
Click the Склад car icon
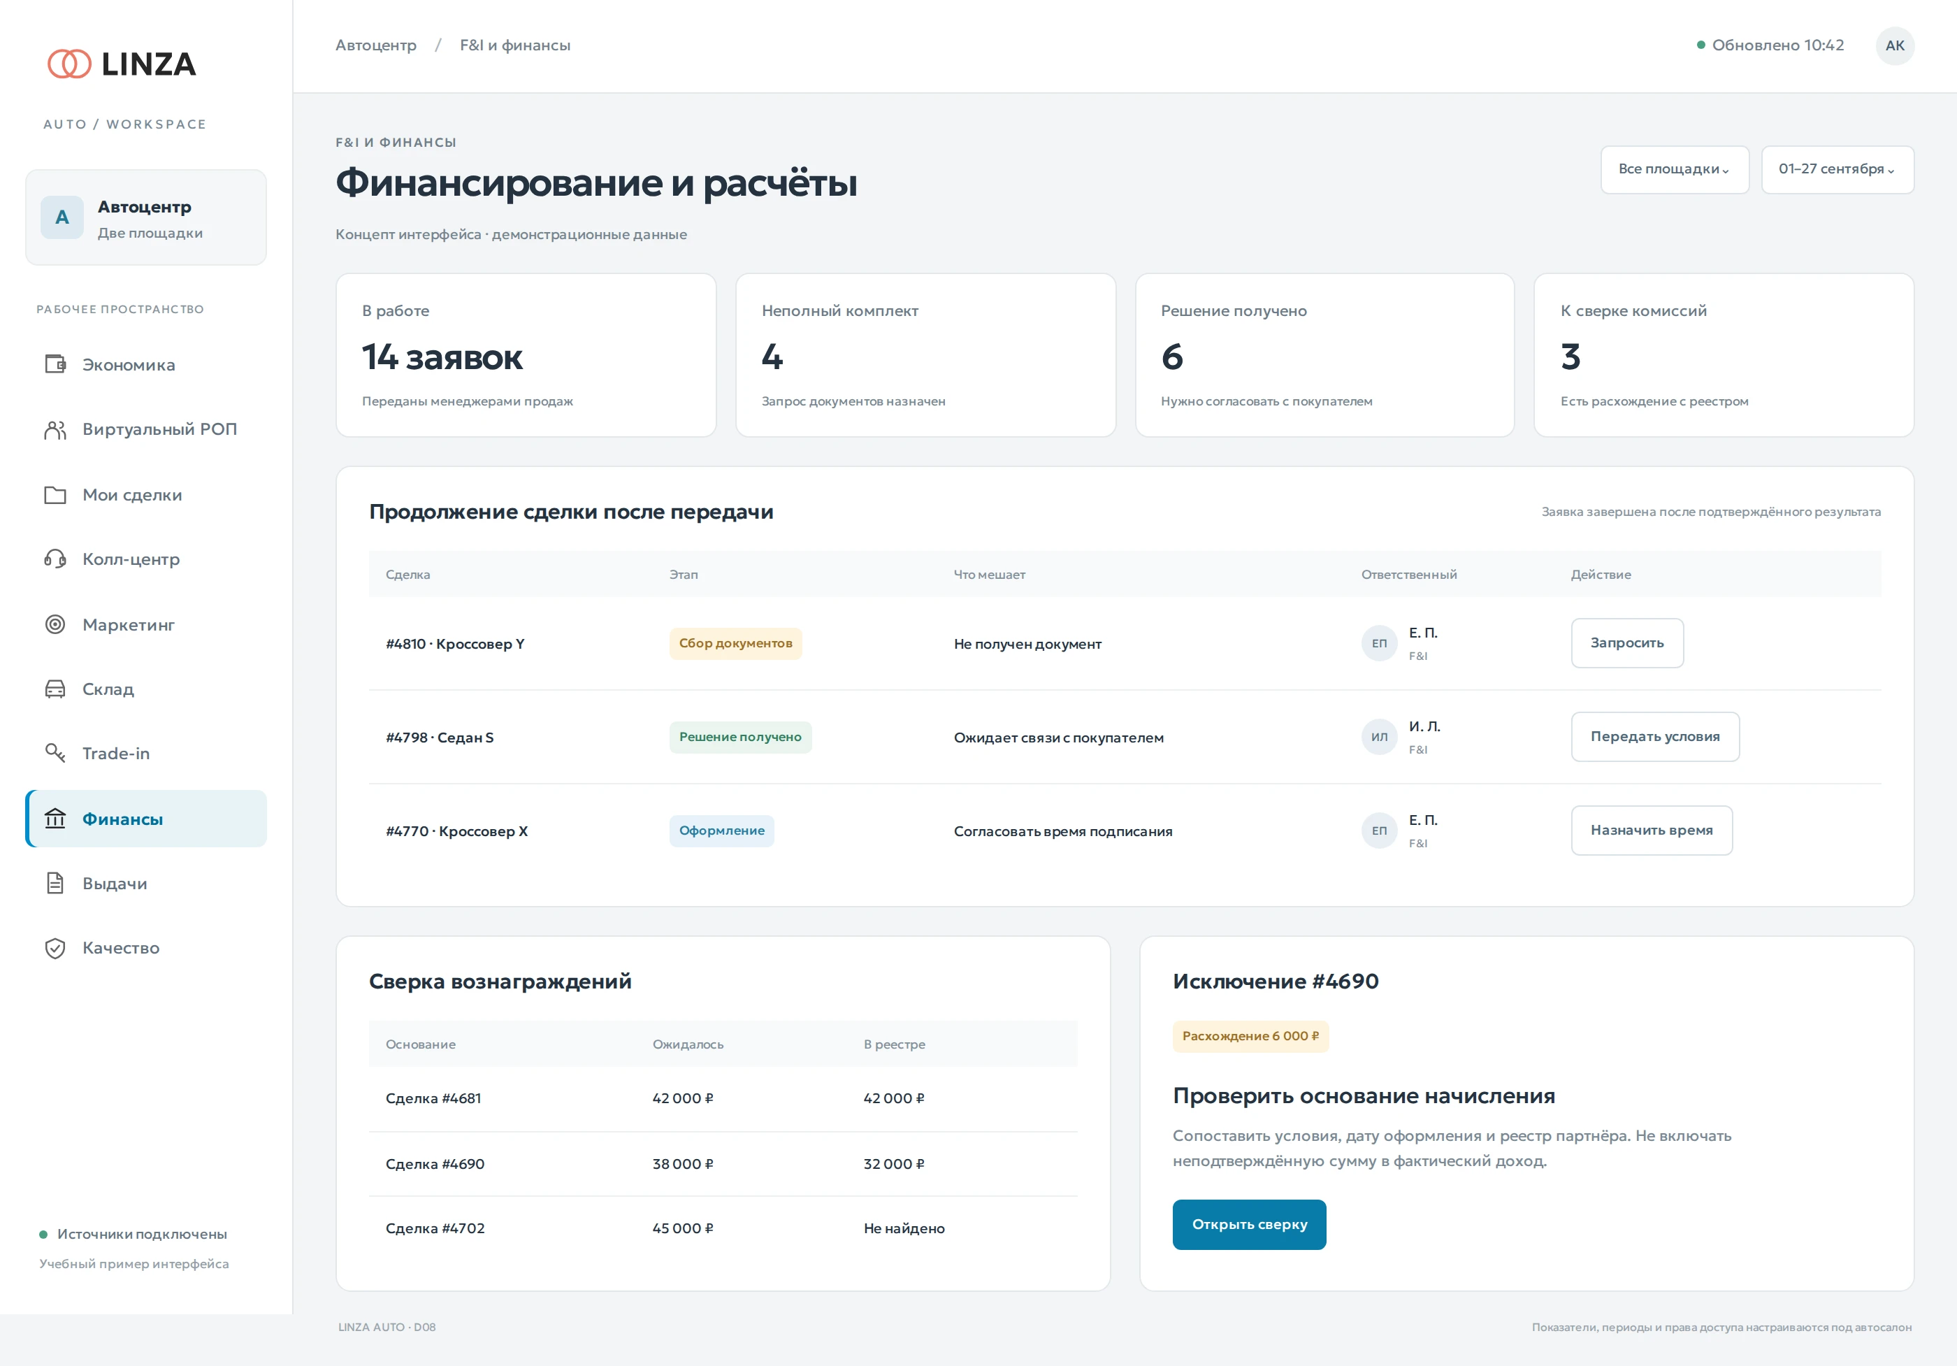[55, 689]
